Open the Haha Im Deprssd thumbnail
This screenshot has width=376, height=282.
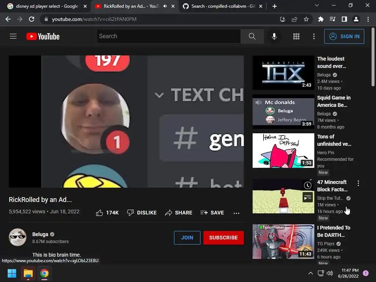coord(283,150)
